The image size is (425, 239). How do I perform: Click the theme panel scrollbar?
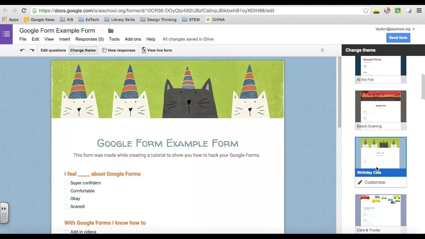pos(423,87)
